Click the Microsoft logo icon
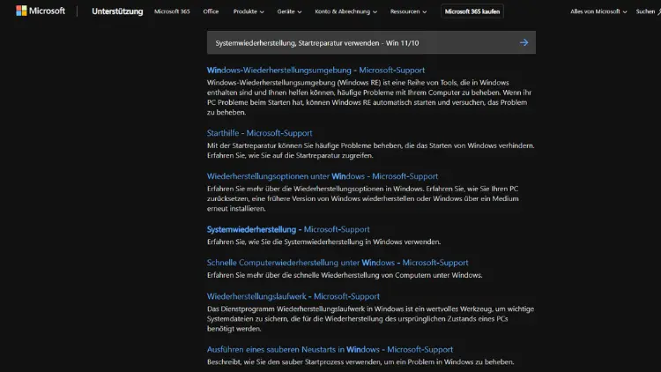Viewport: 661px width, 372px height. tap(21, 11)
